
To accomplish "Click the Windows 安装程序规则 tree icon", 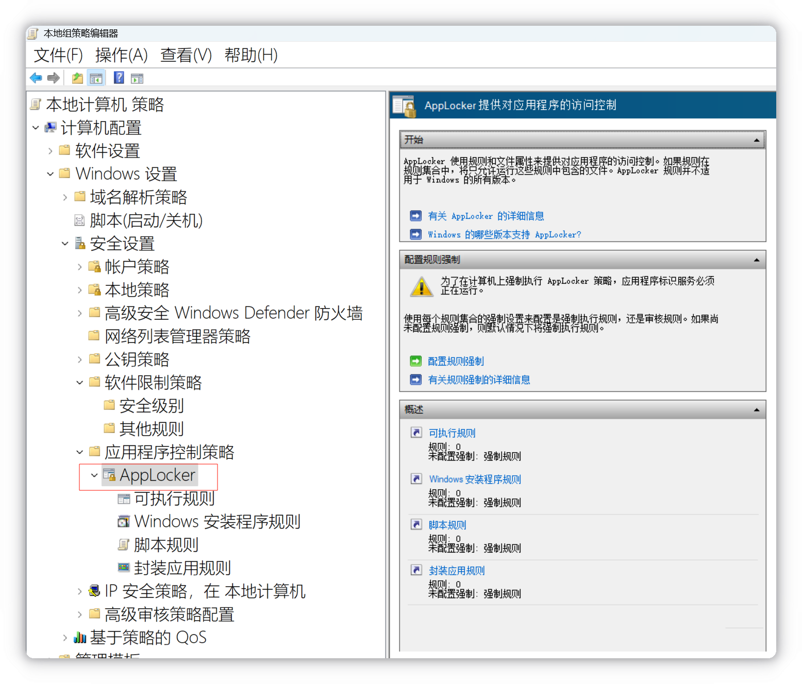I will coord(124,521).
